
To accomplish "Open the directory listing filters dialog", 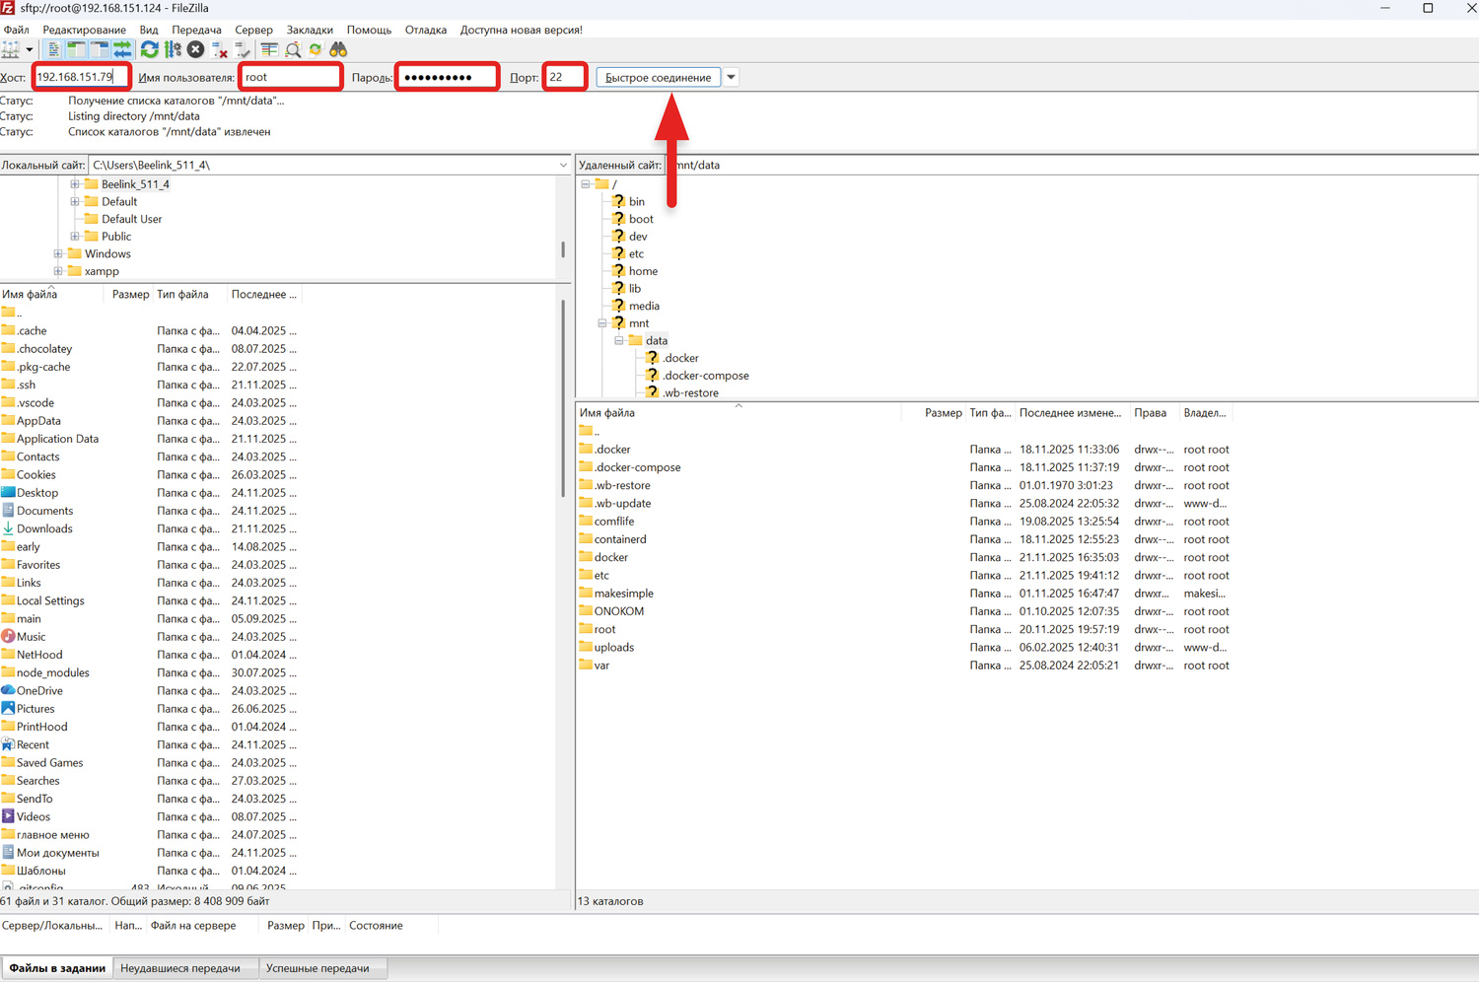I will tap(269, 49).
